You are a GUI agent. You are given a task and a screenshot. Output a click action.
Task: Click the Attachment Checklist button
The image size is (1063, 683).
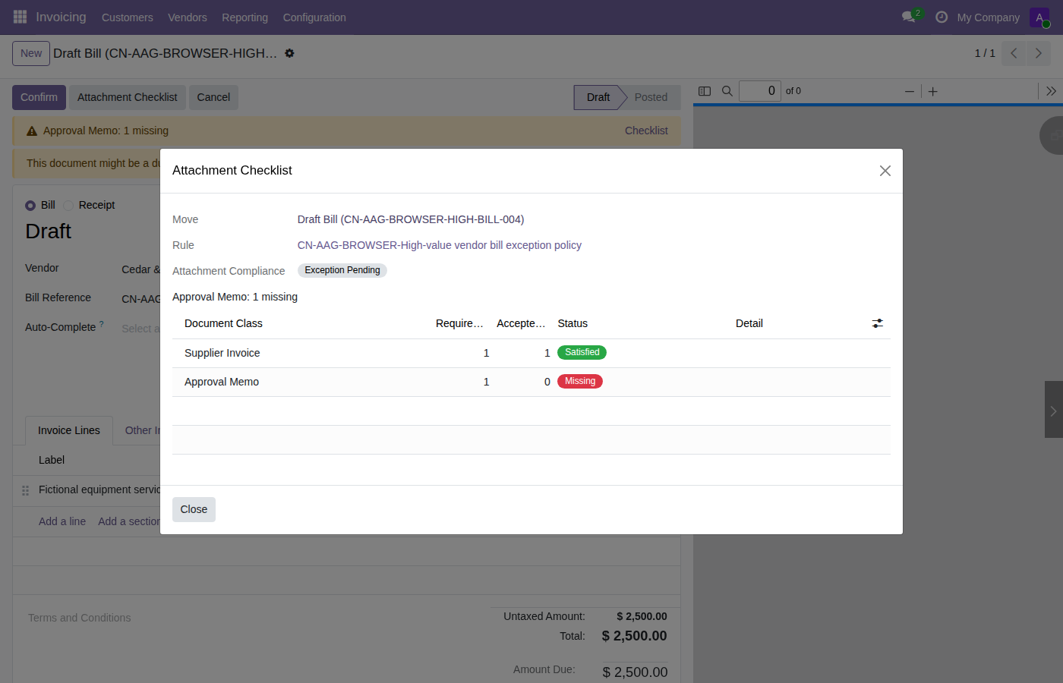click(128, 97)
